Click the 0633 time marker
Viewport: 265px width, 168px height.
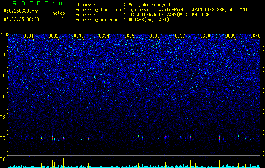79,36
